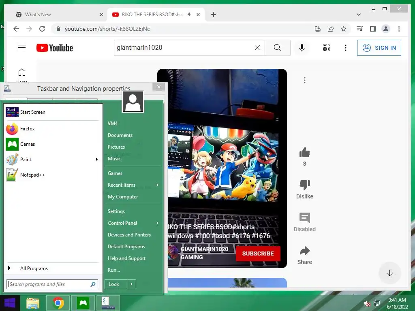Open Chrome three-dot menu
415x311 pixels.
399,29
